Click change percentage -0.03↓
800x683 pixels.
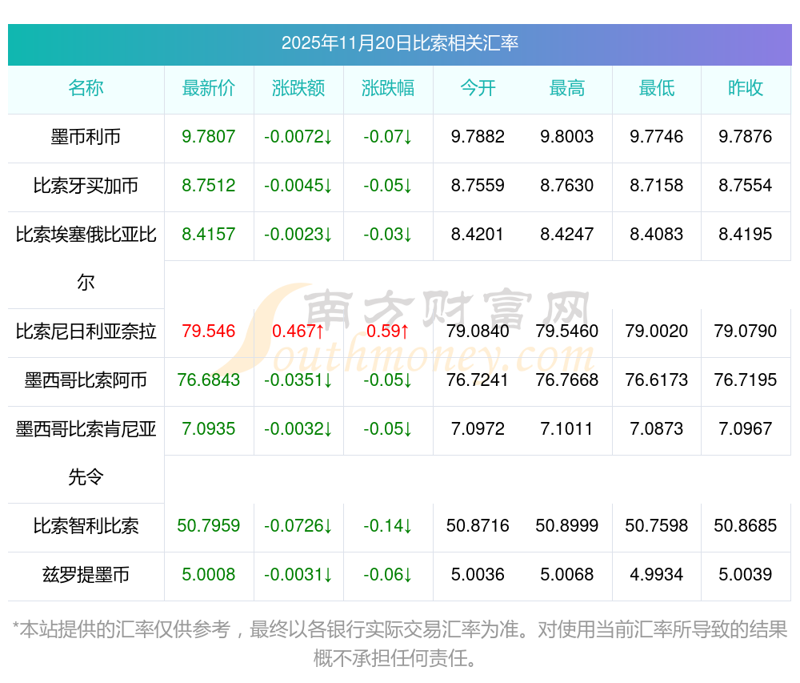click(388, 235)
